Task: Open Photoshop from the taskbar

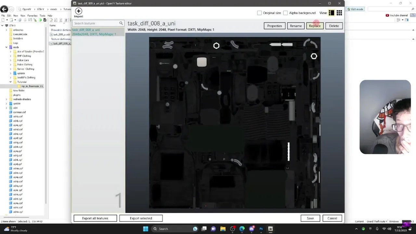Action: tap(261, 229)
